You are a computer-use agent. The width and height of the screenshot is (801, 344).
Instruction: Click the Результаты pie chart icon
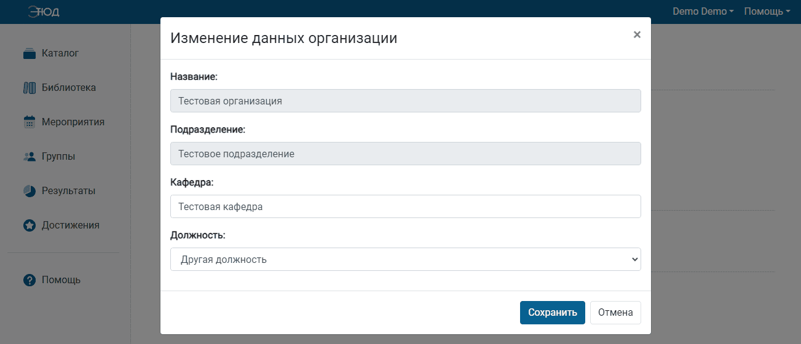coord(30,191)
